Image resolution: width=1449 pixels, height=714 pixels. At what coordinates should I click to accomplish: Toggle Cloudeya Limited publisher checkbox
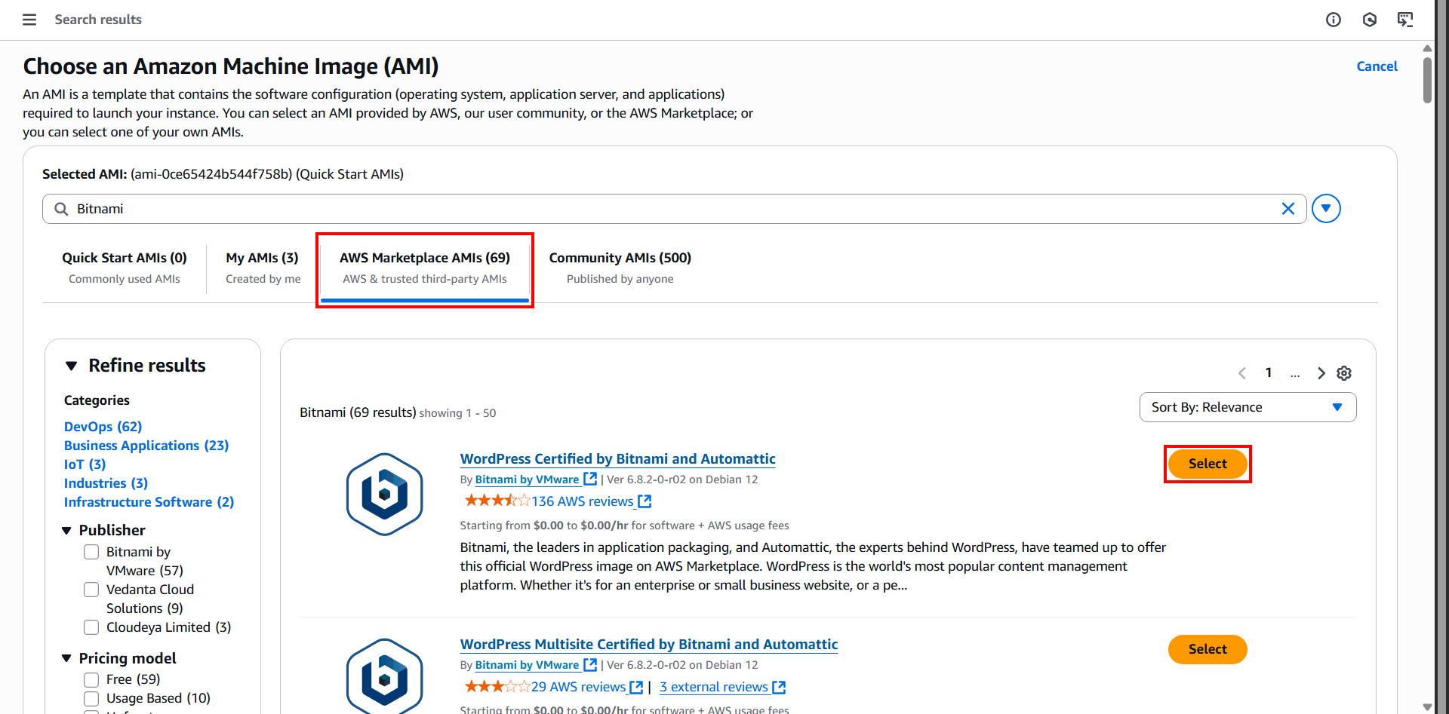tap(91, 627)
